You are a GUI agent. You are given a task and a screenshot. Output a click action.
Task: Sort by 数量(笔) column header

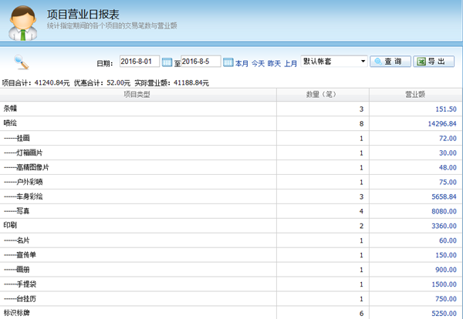pyautogui.click(x=323, y=95)
